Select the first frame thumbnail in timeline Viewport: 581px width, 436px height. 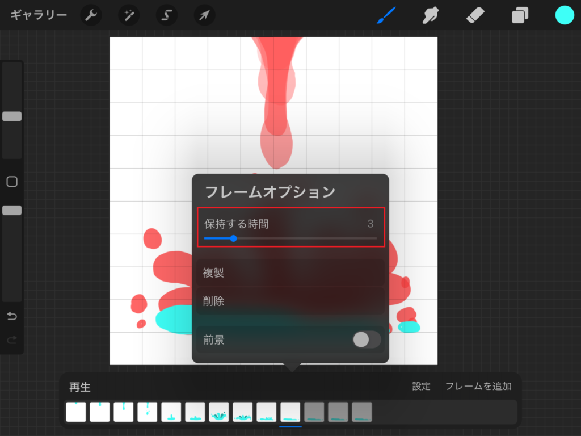[x=76, y=412]
